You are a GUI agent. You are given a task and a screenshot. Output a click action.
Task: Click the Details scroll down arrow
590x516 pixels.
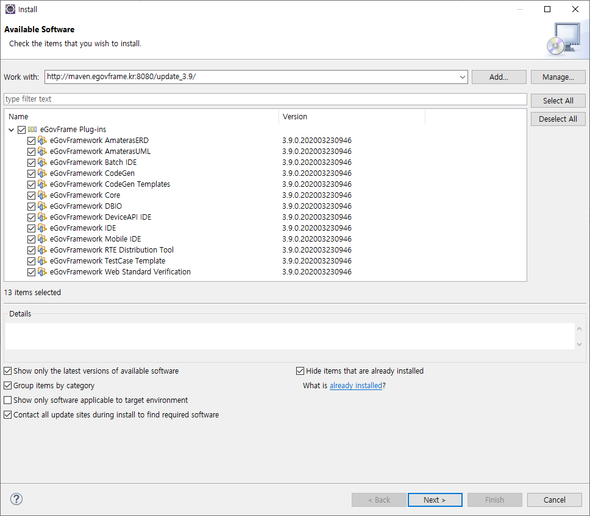point(579,344)
